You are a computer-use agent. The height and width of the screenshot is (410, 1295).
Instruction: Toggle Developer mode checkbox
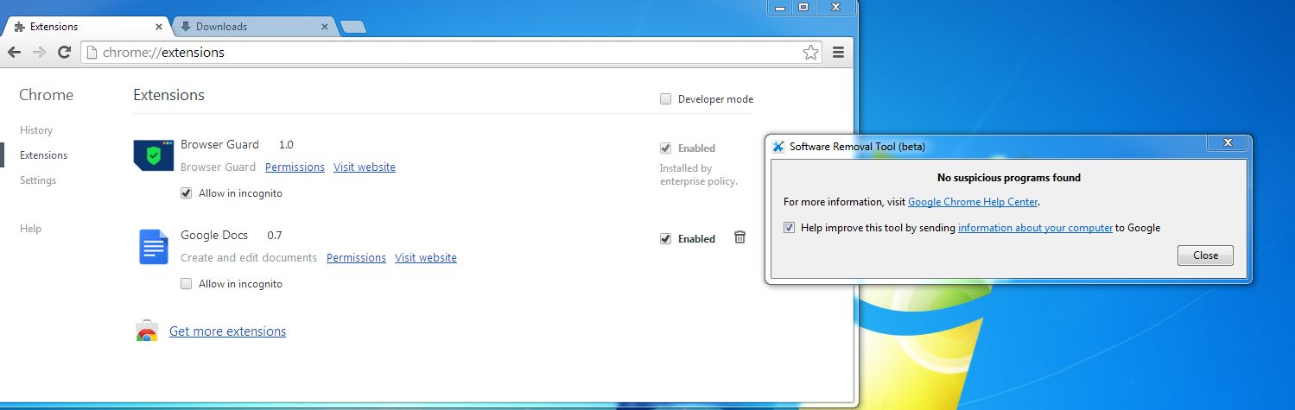tap(665, 99)
